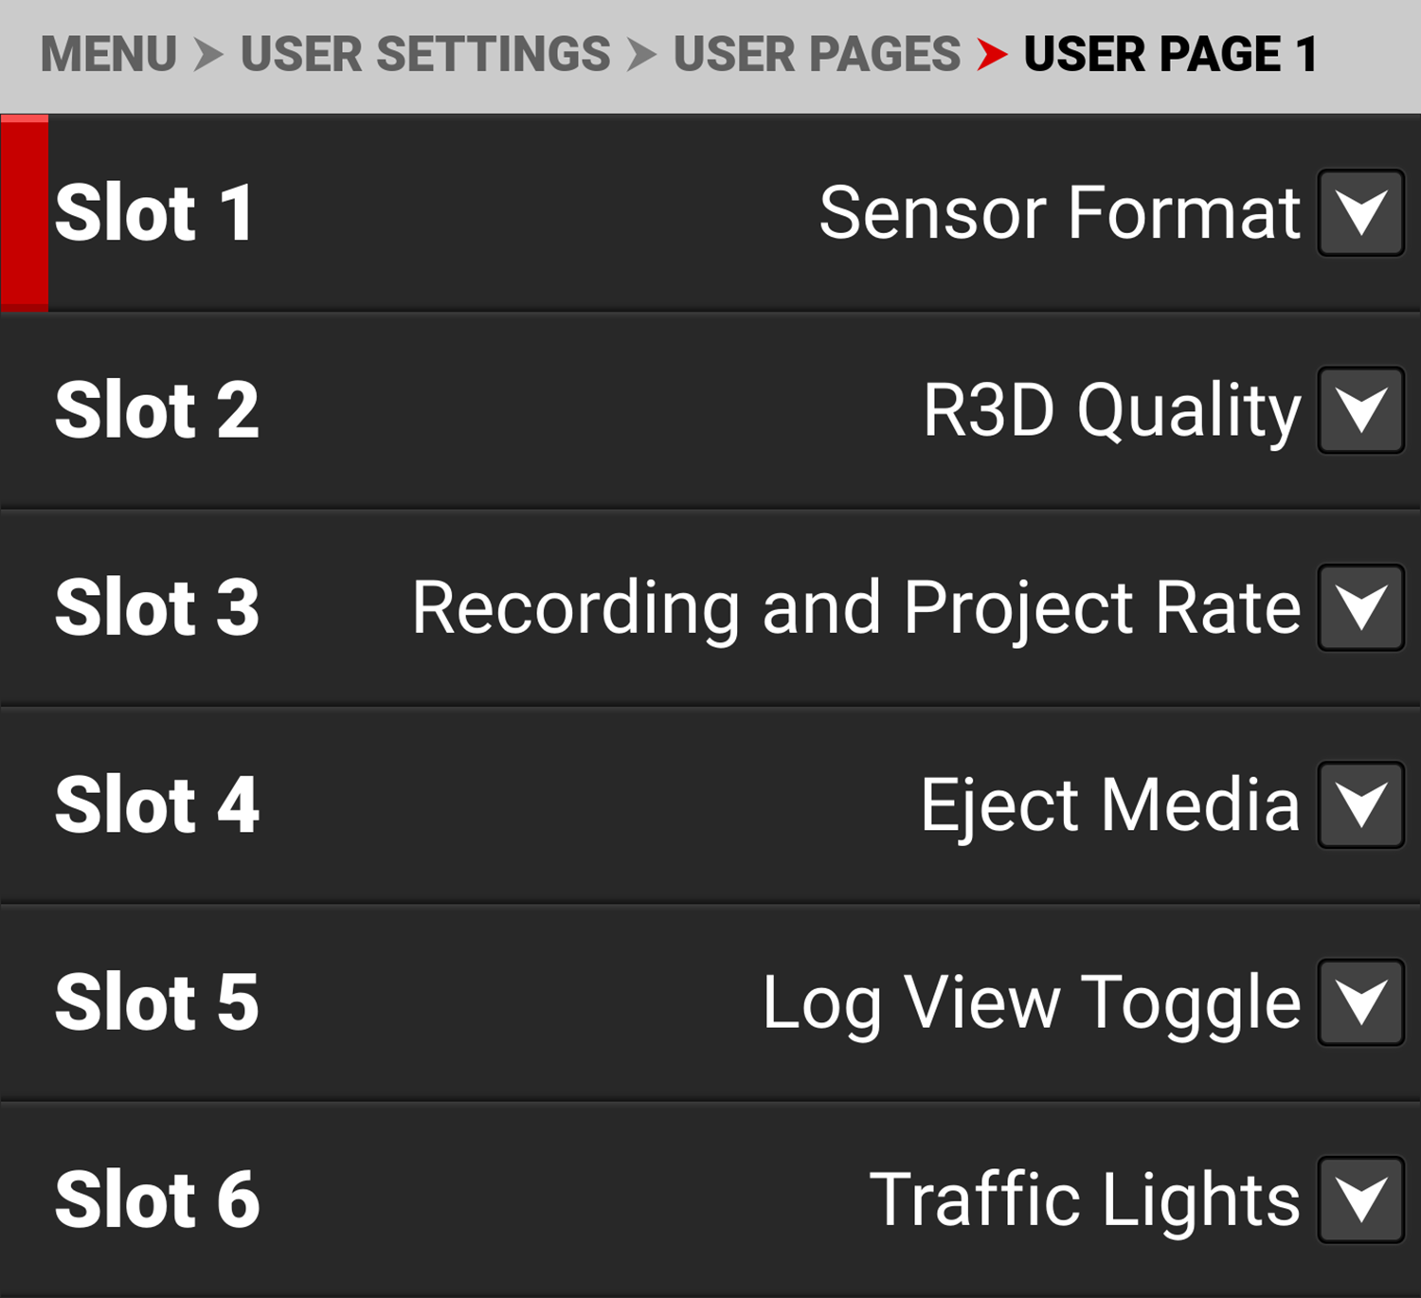Click the red breadcrumb arrow icon
Viewport: 1421px width, 1298px height.
point(992,54)
